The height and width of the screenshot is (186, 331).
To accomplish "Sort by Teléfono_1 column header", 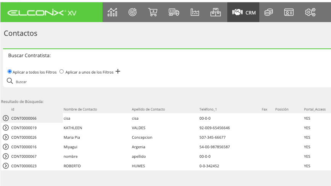I will click(208, 109).
